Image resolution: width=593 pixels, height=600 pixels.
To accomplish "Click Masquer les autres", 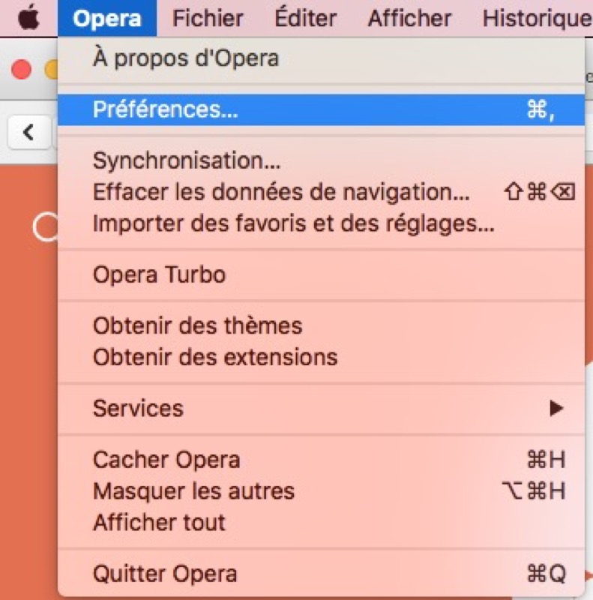I will pyautogui.click(x=193, y=491).
